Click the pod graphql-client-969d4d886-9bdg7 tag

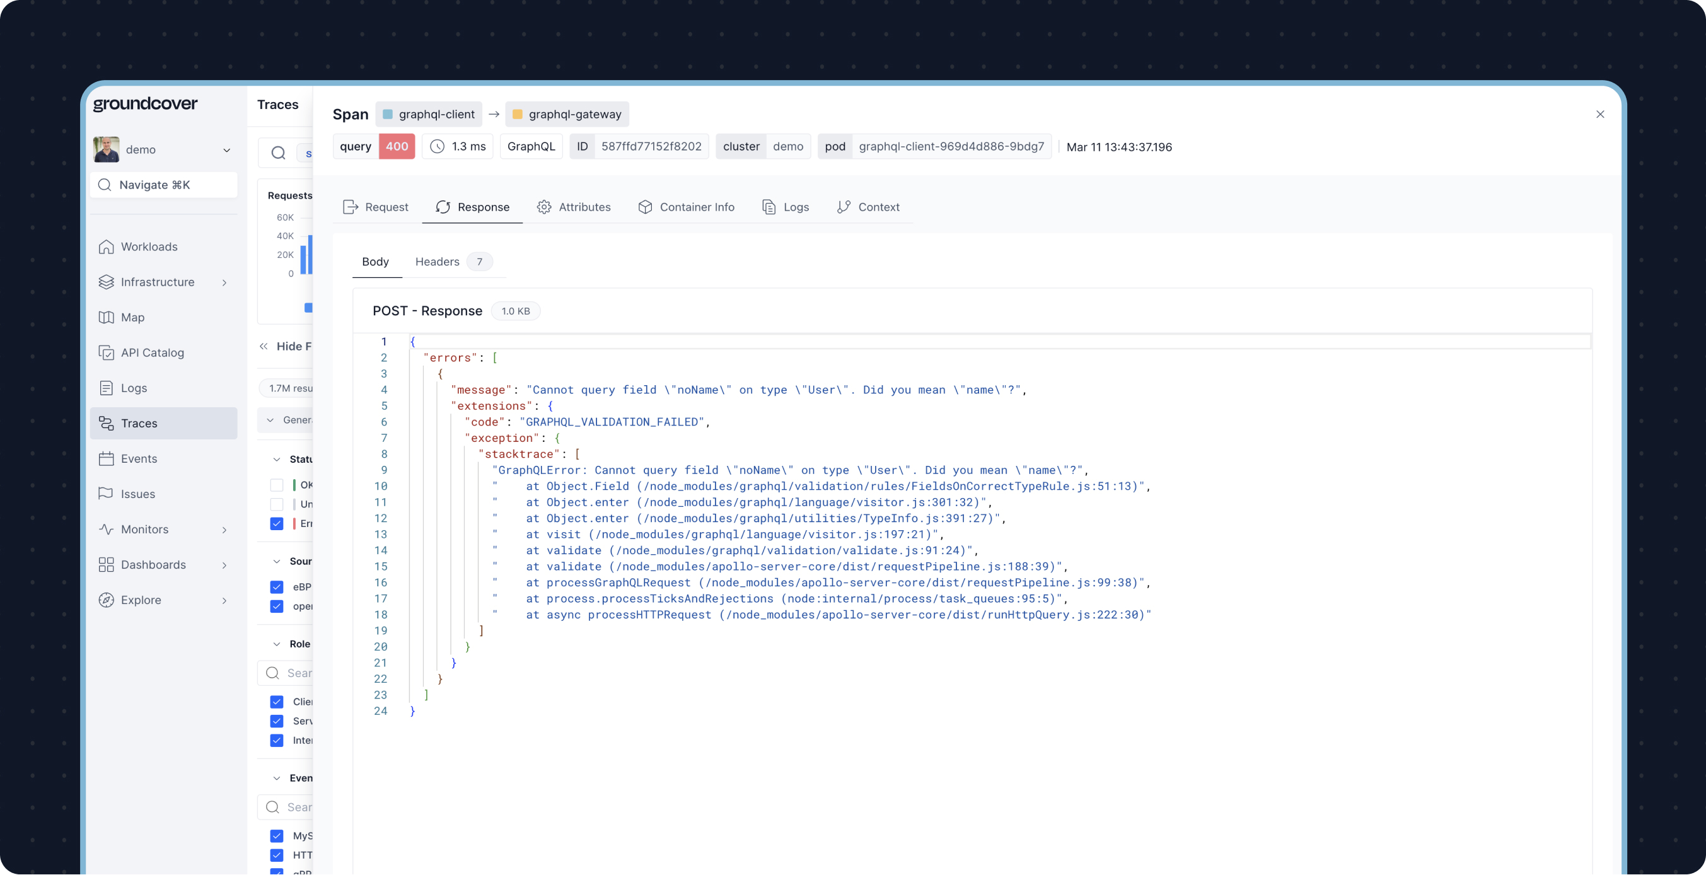coord(934,147)
